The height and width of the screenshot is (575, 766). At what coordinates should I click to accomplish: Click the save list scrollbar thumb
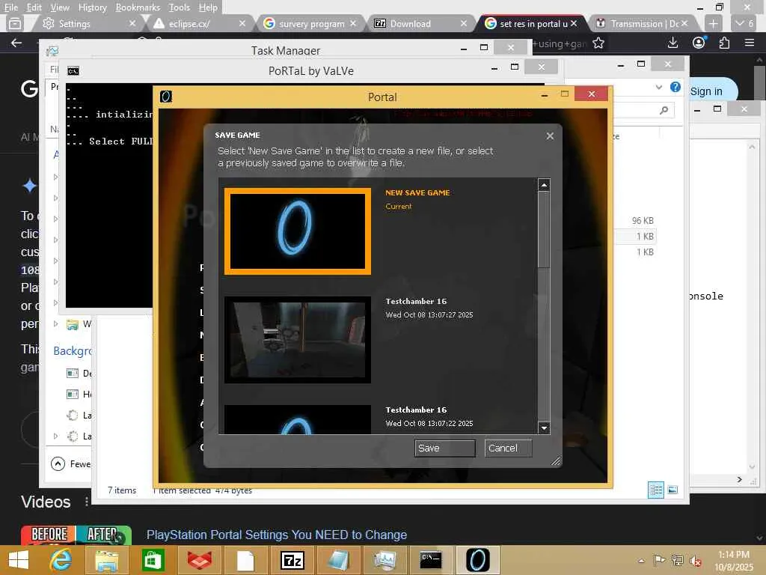544,230
